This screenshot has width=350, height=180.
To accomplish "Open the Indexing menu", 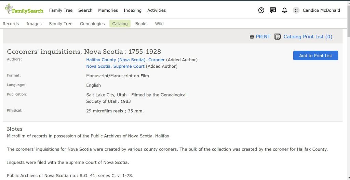I will 132,10.
